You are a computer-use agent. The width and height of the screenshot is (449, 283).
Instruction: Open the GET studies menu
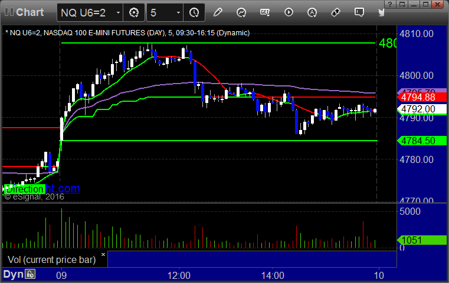click(x=265, y=12)
